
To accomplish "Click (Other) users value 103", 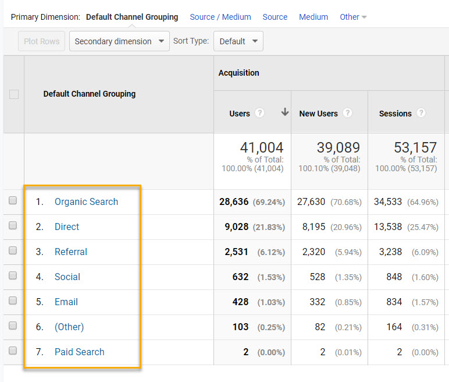I will coord(240,327).
